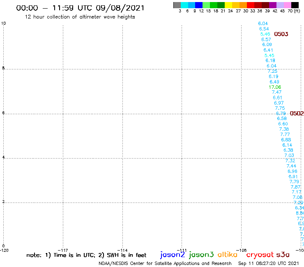Pick the purple swatch in the color scale
Image resolution: width=304 pixels, height=267 pixels.
273,5
